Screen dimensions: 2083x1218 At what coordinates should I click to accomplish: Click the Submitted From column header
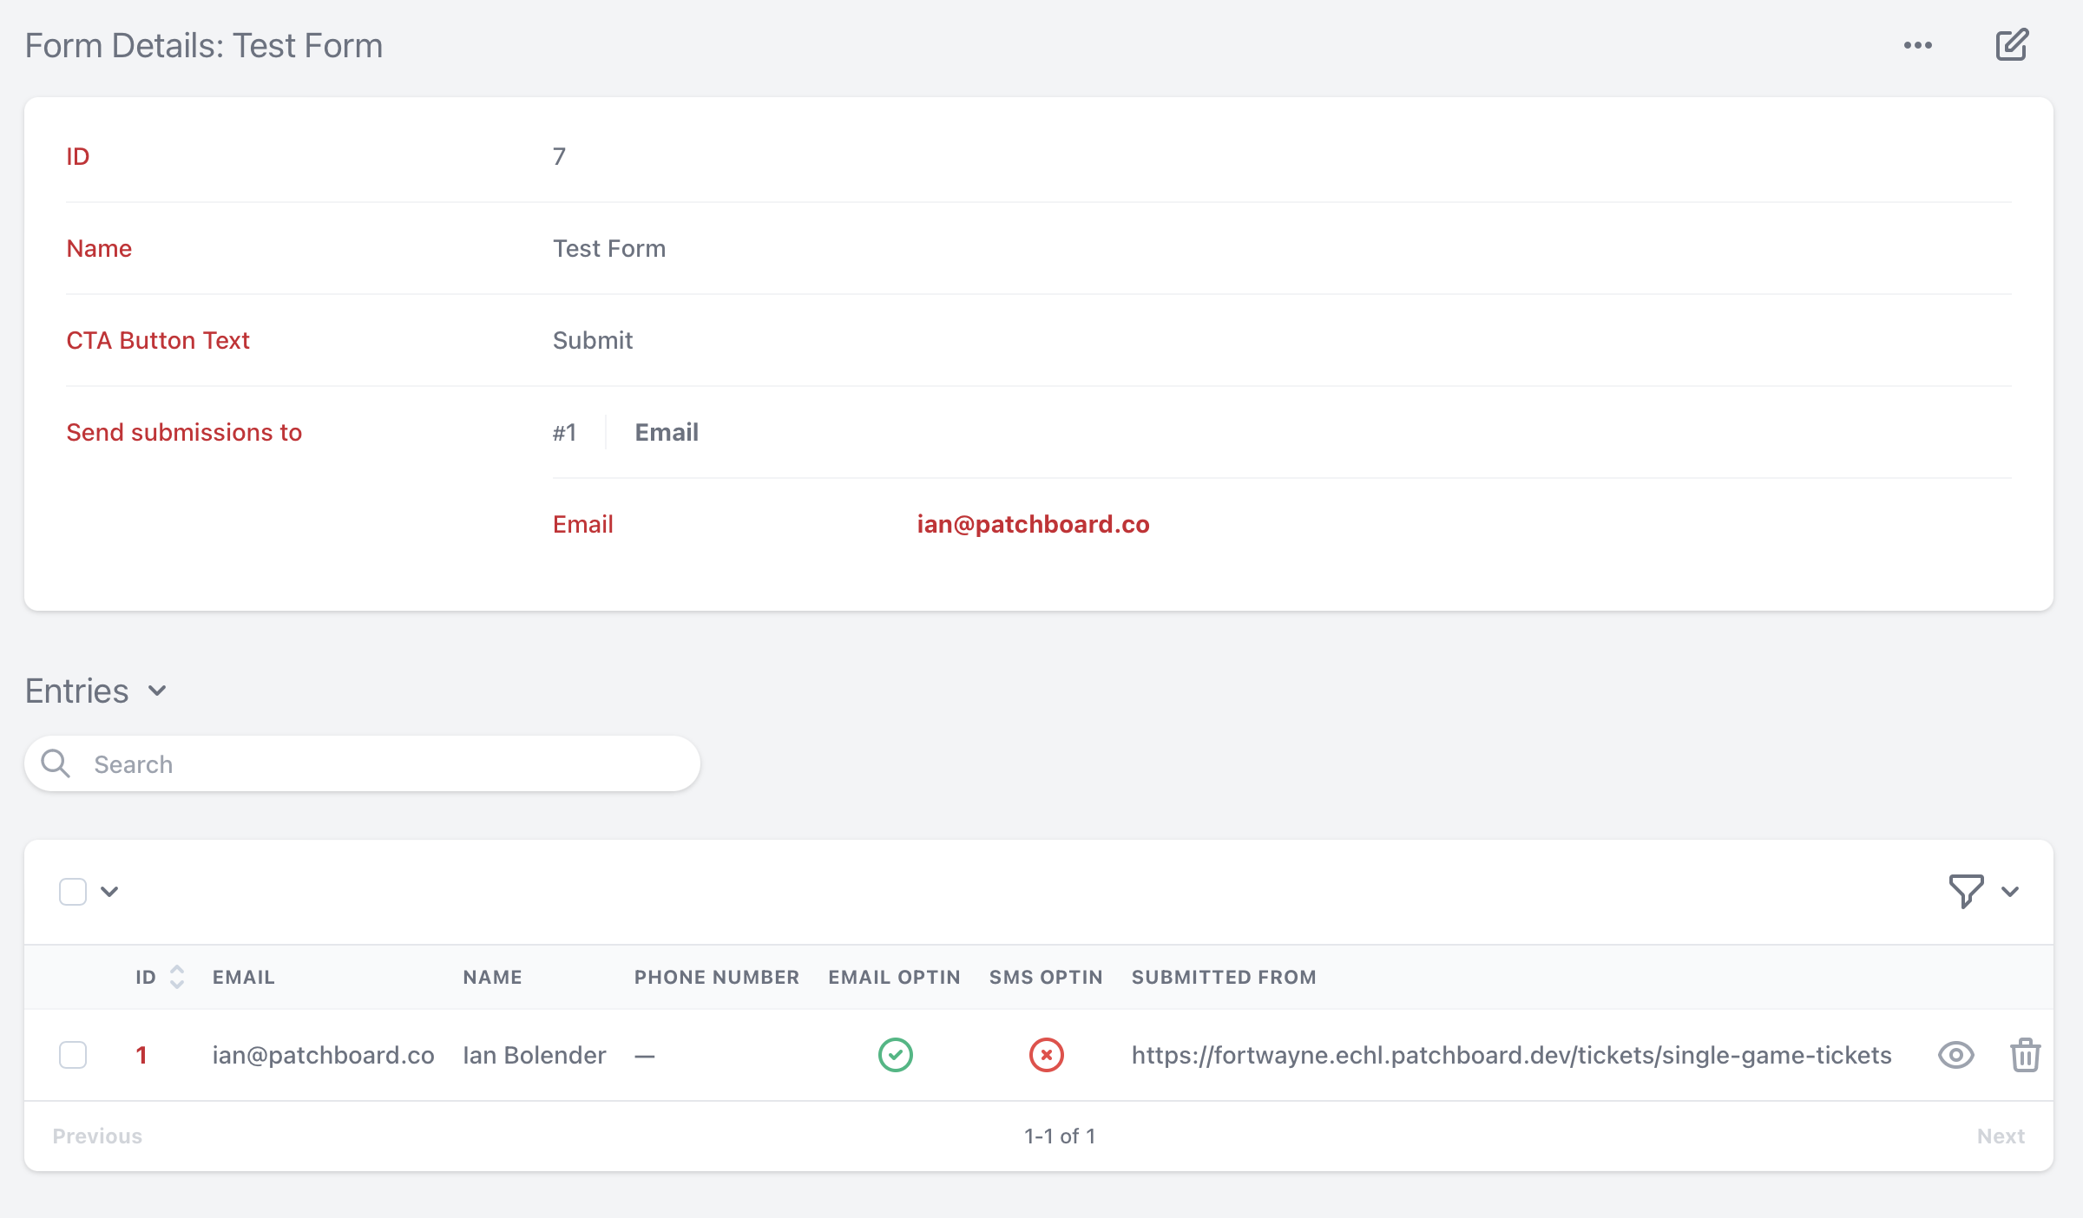pyautogui.click(x=1224, y=977)
